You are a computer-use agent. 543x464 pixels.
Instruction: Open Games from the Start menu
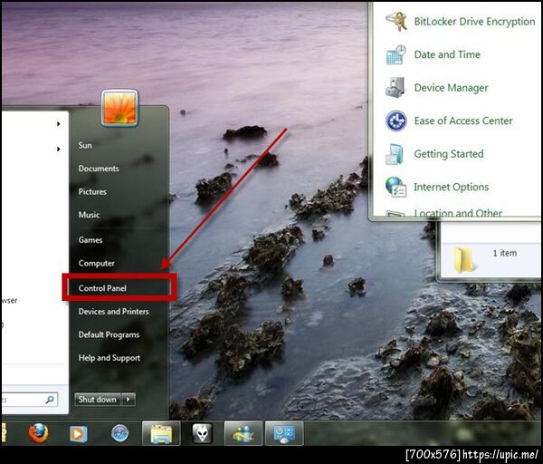(90, 240)
